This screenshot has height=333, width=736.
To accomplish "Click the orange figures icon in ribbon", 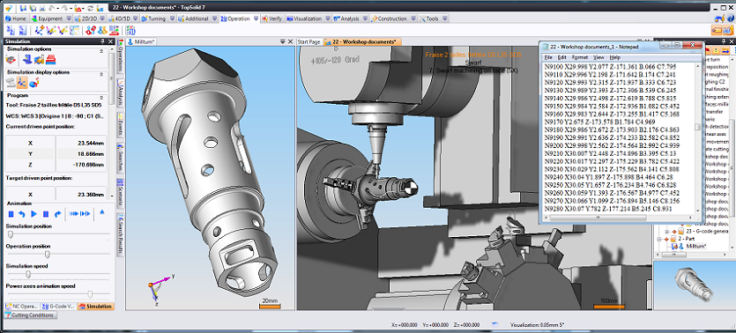I will click(102, 31).
